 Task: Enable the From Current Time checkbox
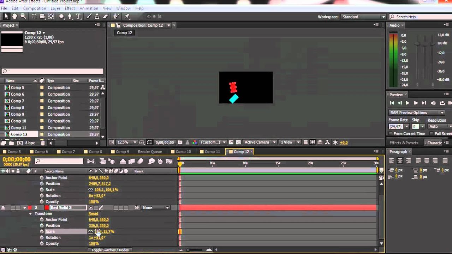[390, 134]
